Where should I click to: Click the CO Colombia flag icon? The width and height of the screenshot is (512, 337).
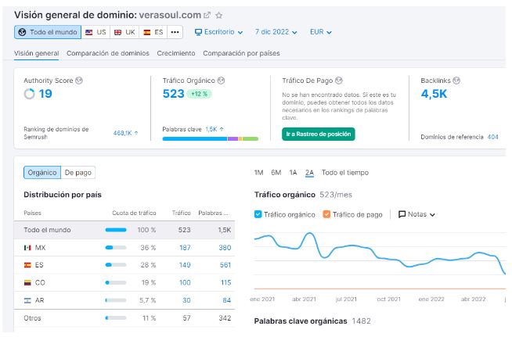[27, 282]
